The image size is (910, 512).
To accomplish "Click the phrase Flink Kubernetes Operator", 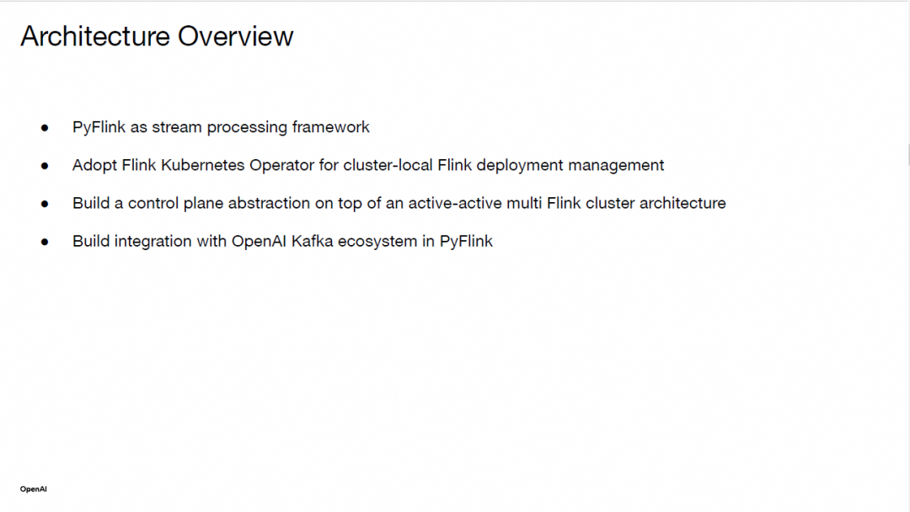I will (217, 165).
